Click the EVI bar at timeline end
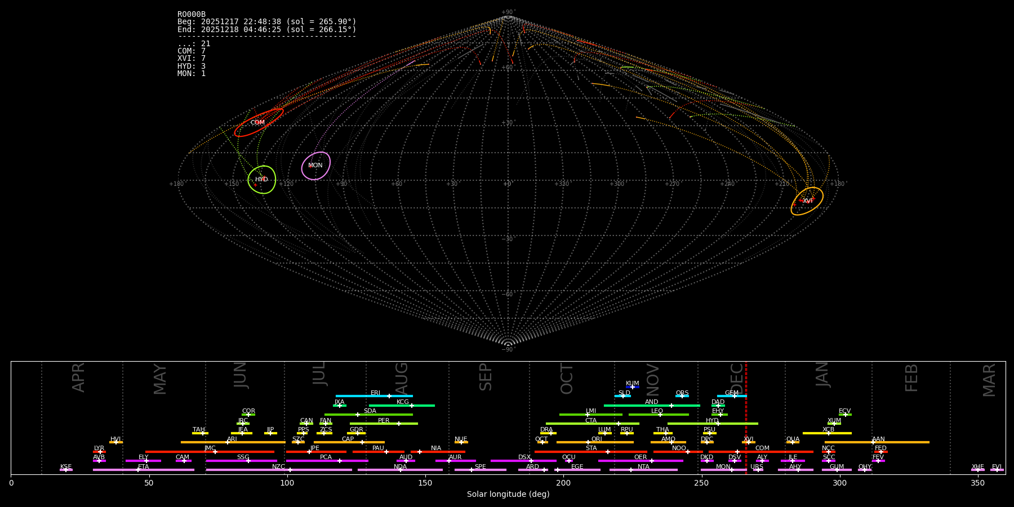Viewport: 1014px width, 507px height. (997, 470)
